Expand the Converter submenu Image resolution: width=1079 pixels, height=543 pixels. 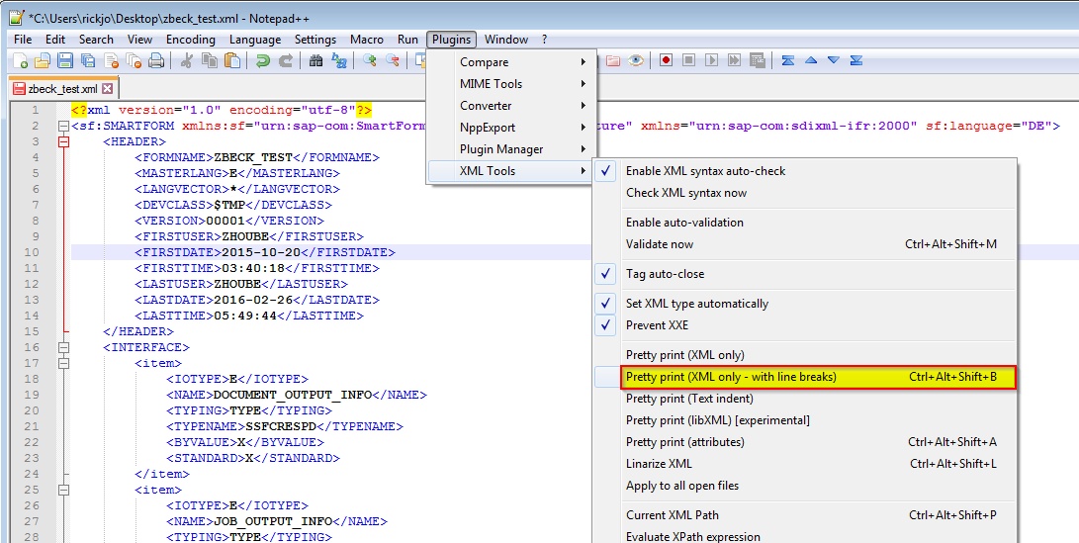510,106
